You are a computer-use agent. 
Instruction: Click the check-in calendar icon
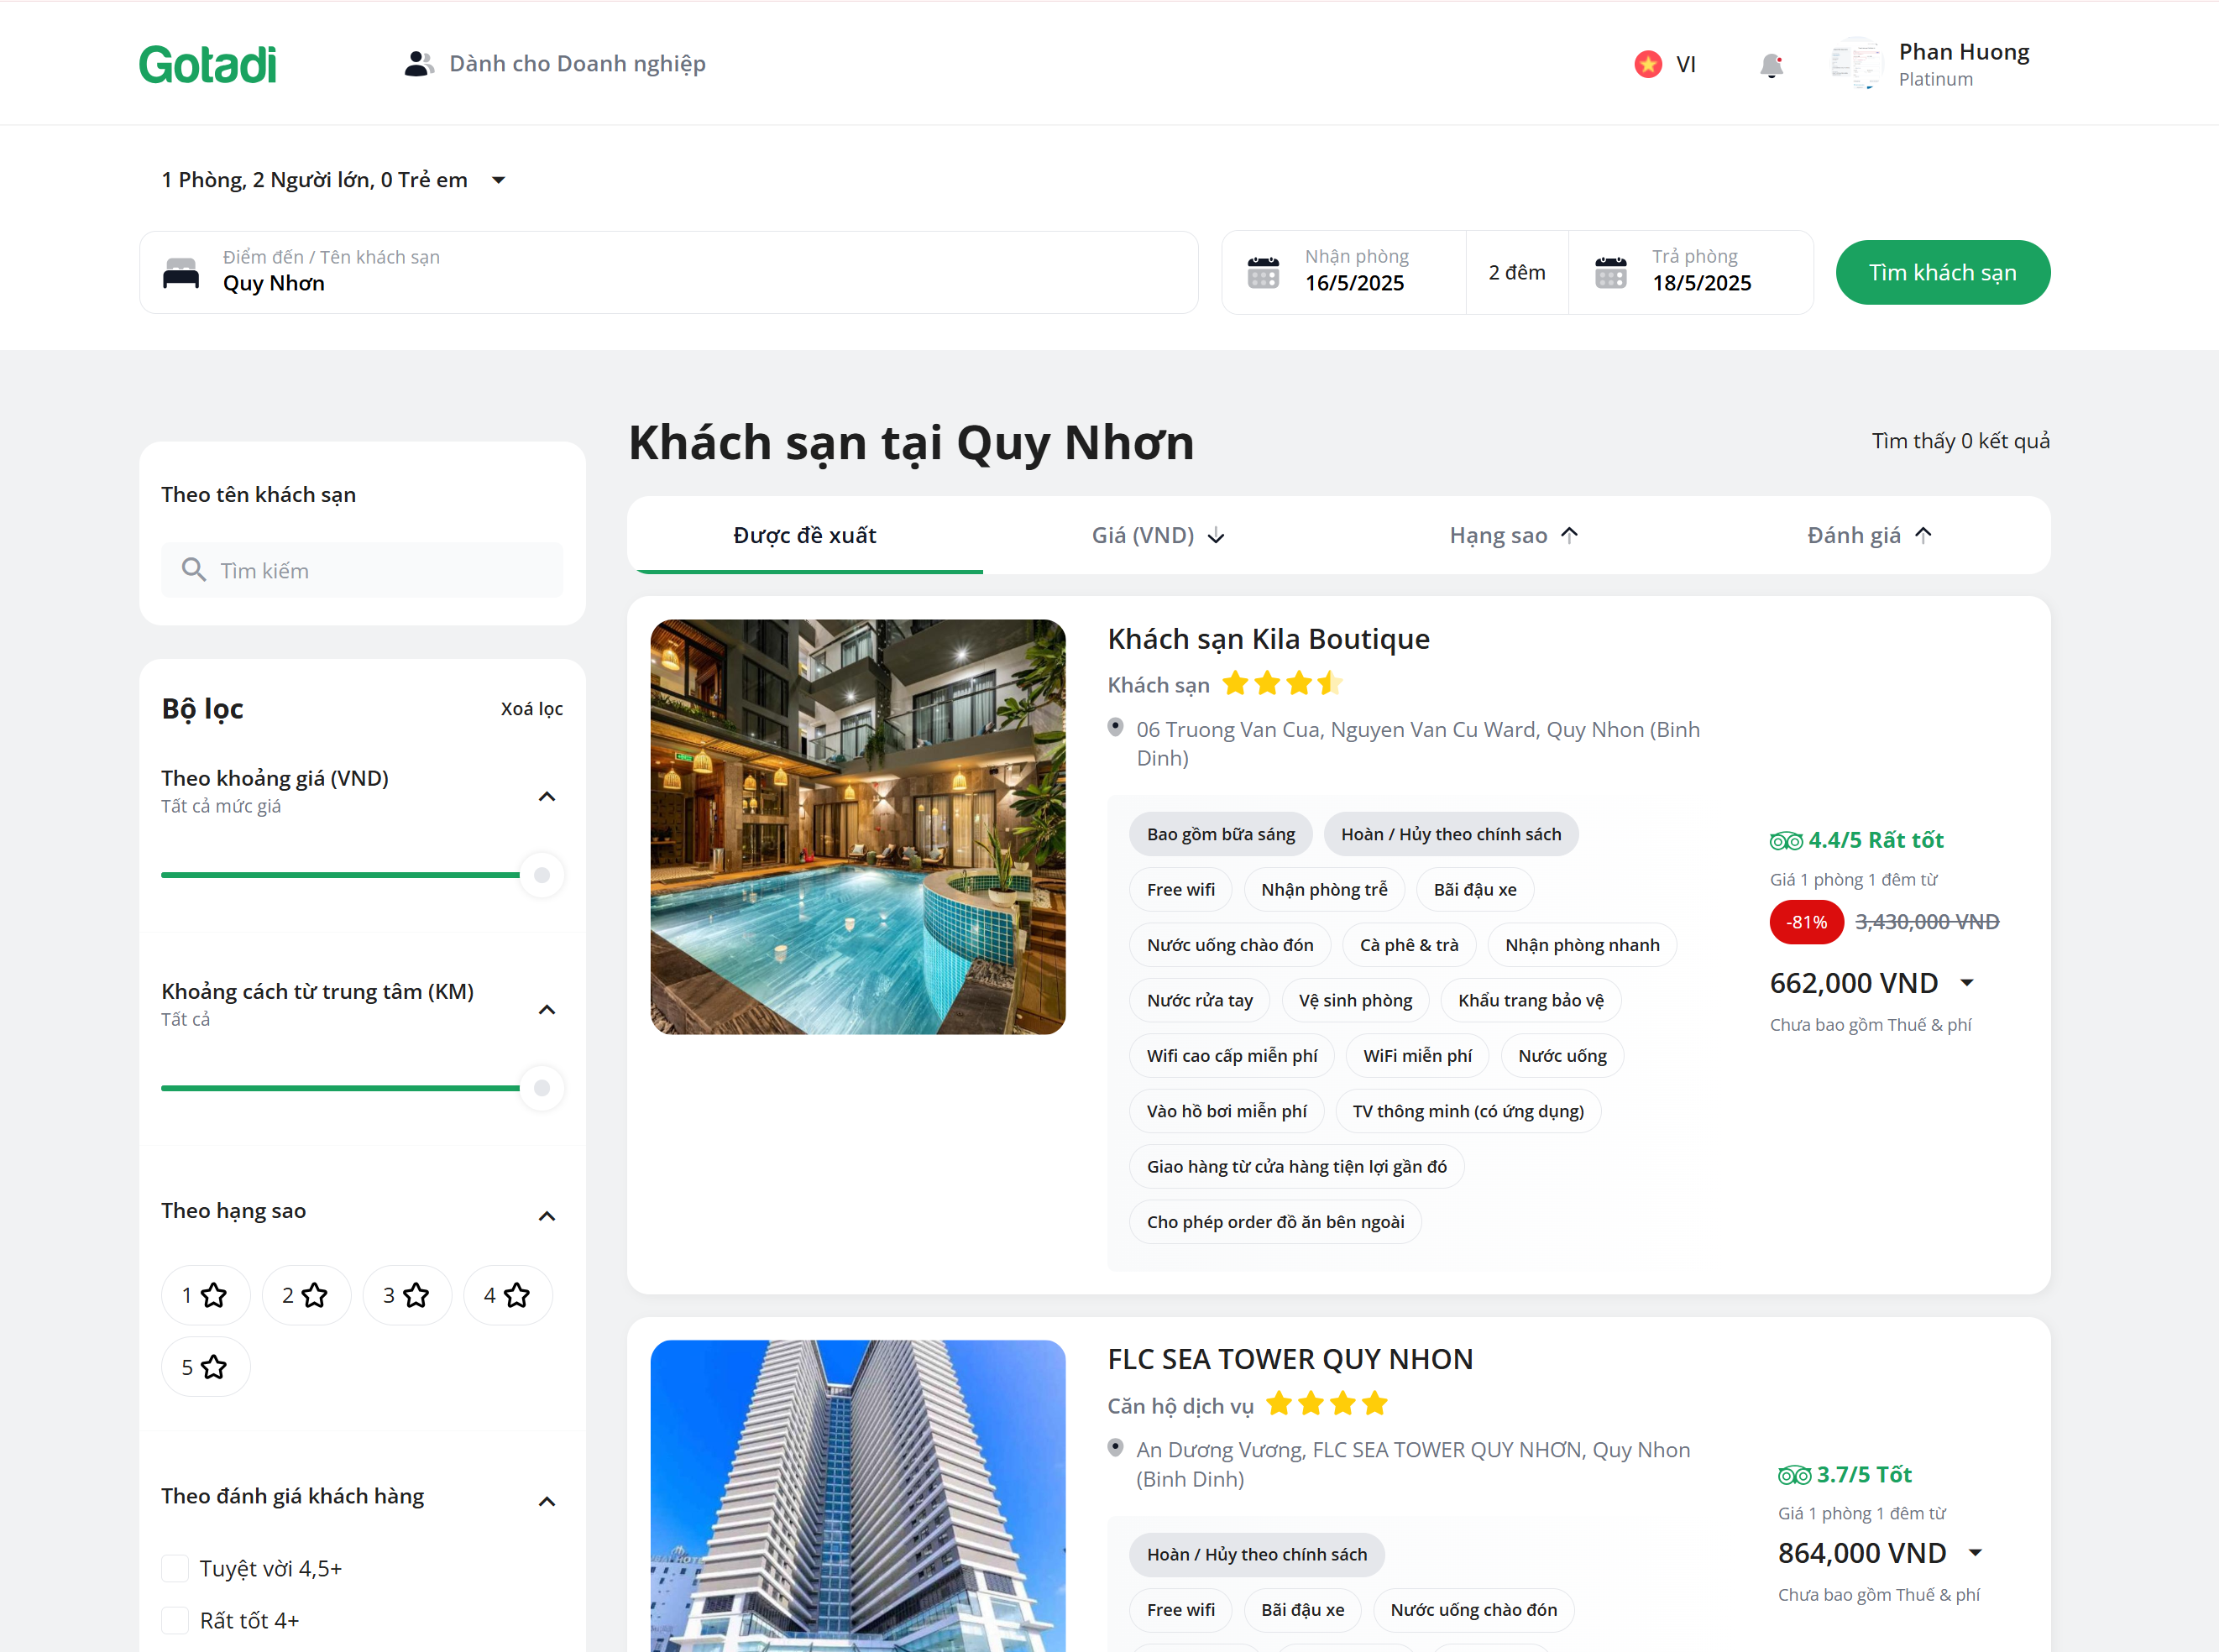click(x=1263, y=272)
